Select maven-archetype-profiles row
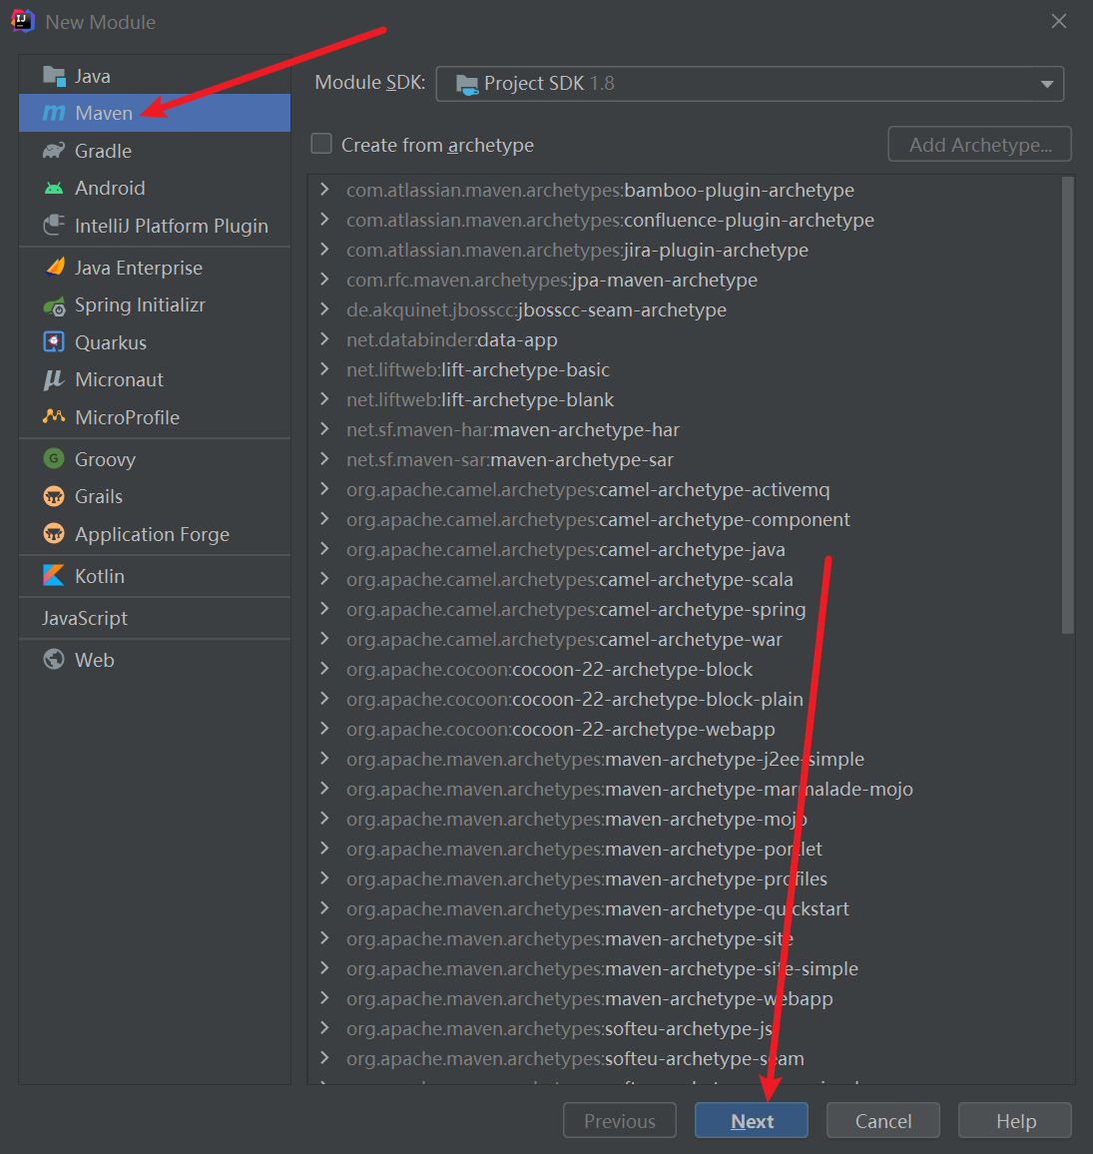1093x1154 pixels. pos(685,878)
